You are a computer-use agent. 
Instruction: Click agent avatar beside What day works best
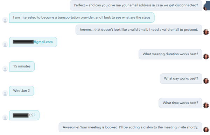(x=206, y=81)
